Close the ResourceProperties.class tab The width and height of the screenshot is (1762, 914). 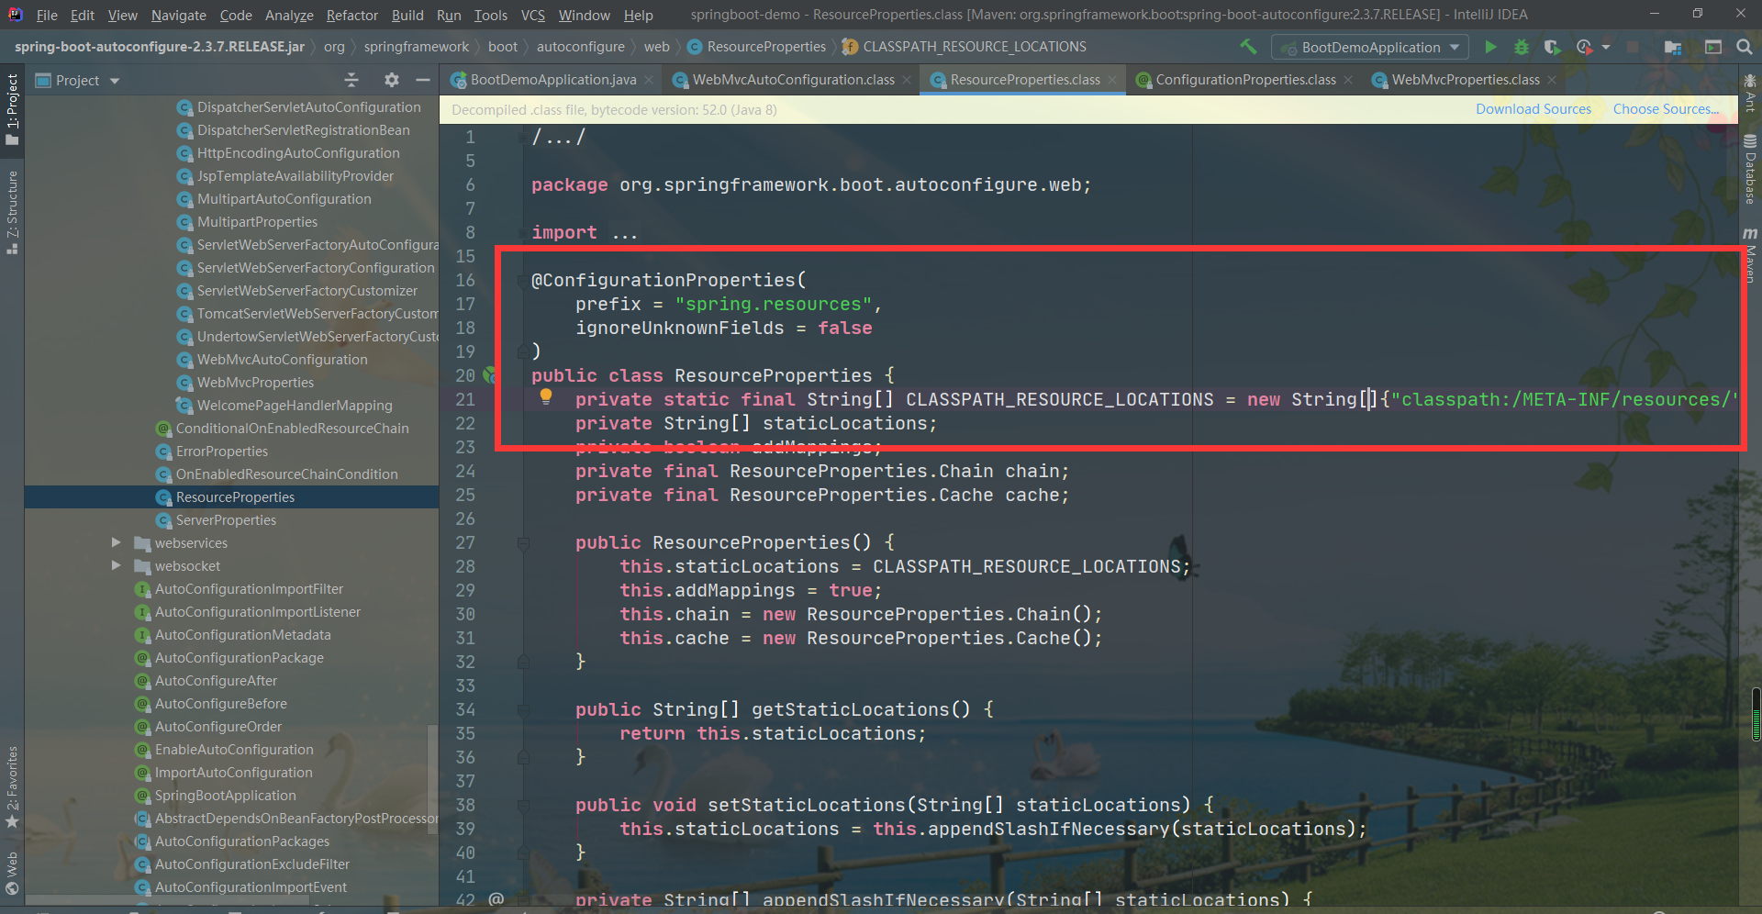coord(1112,80)
